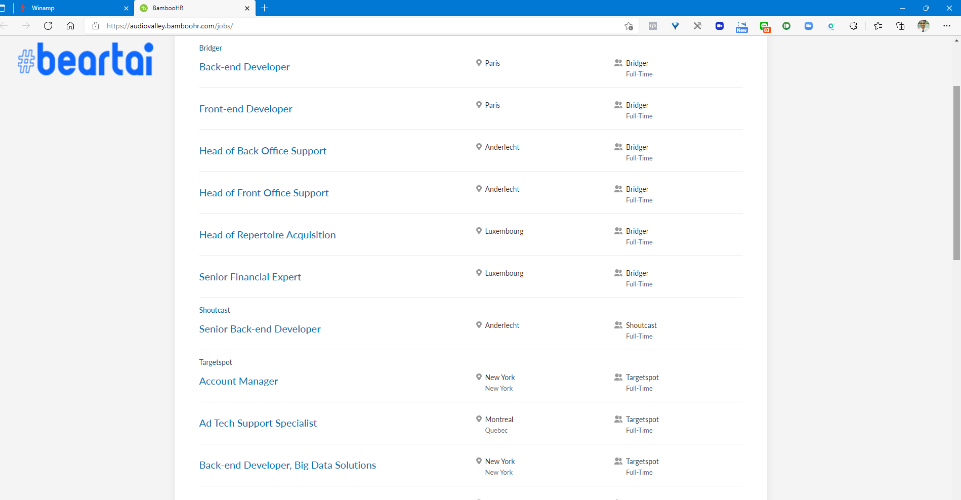
Task: Open the Senior Back-end Developer job
Action: [260, 329]
